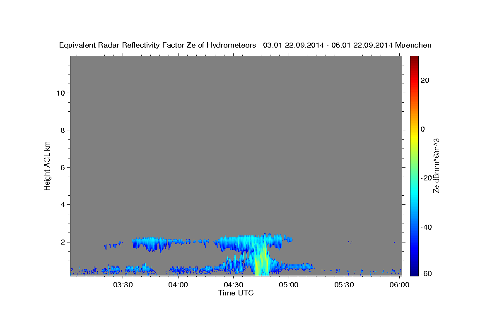The height and width of the screenshot is (331, 497).
Task: Click the height axis label 4
Action: coord(62,205)
